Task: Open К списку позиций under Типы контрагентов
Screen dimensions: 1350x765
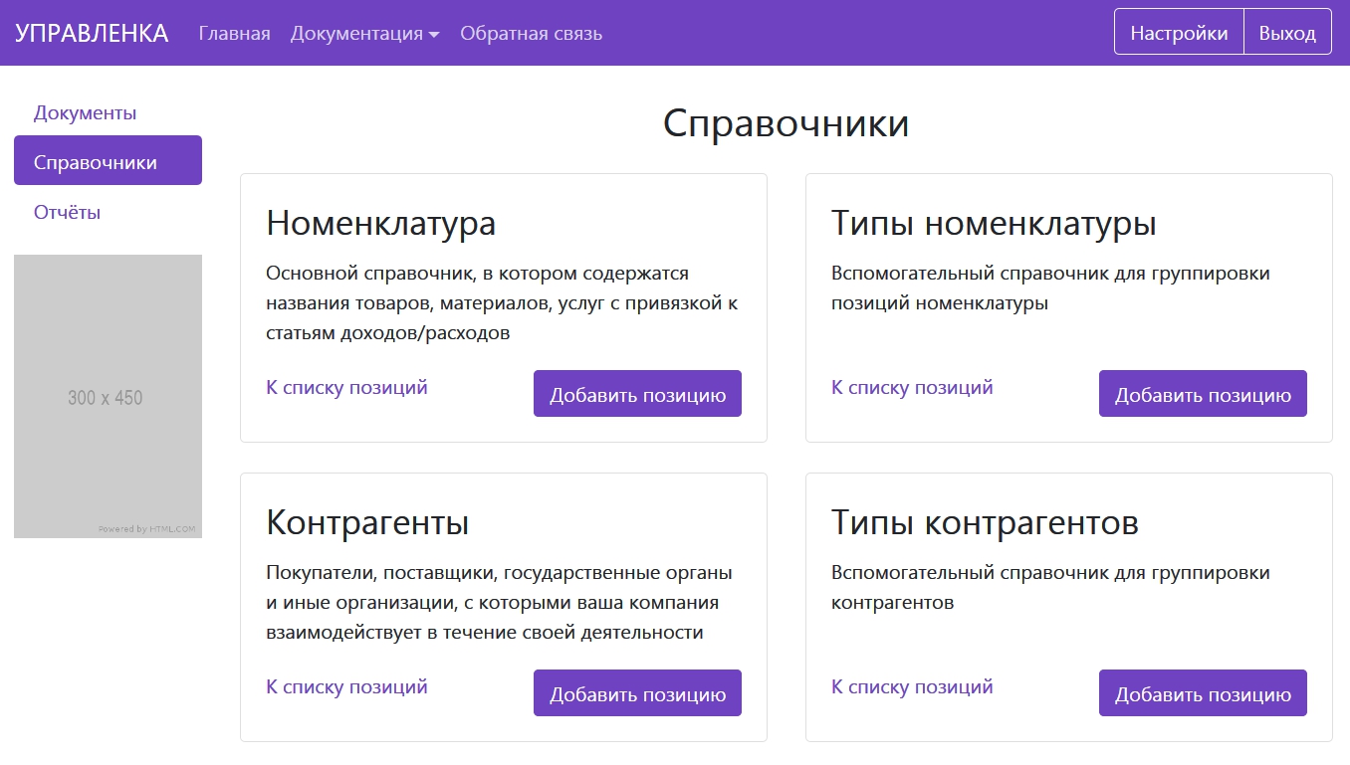Action: (912, 686)
